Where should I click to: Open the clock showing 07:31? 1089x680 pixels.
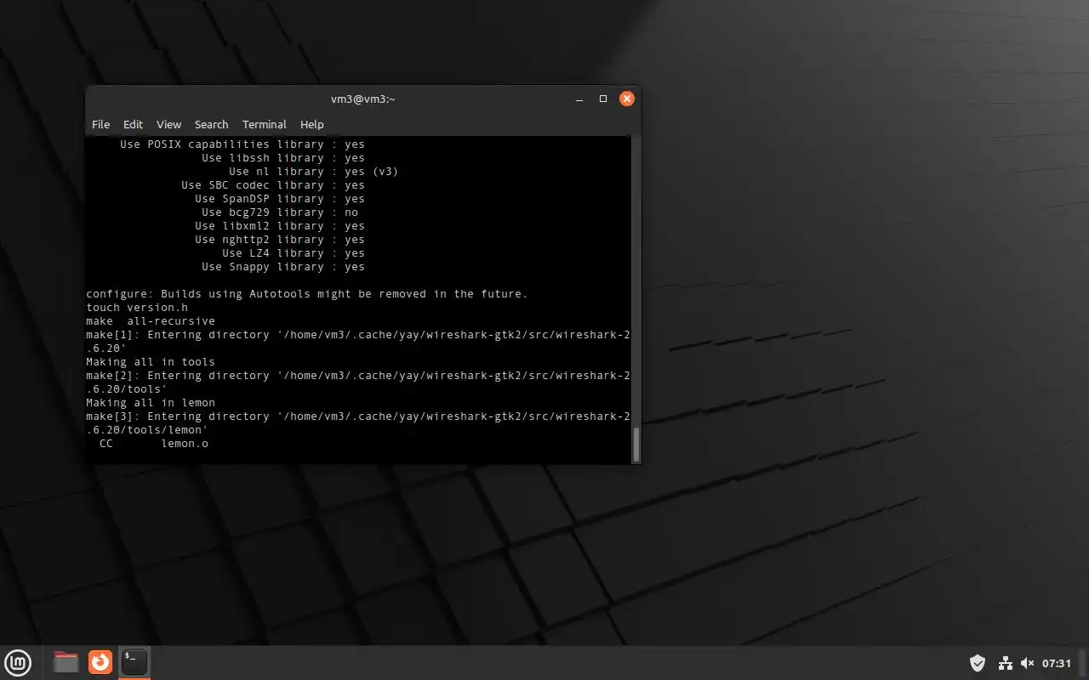pyautogui.click(x=1057, y=663)
